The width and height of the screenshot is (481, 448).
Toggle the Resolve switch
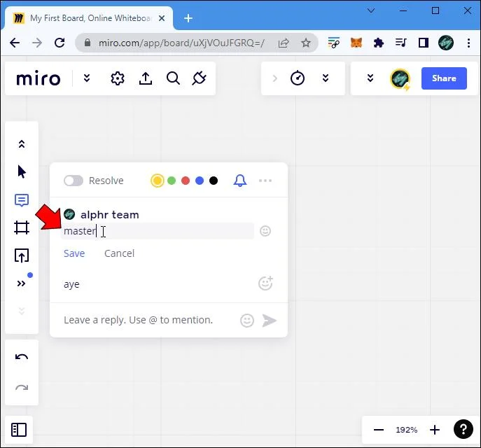tap(74, 181)
